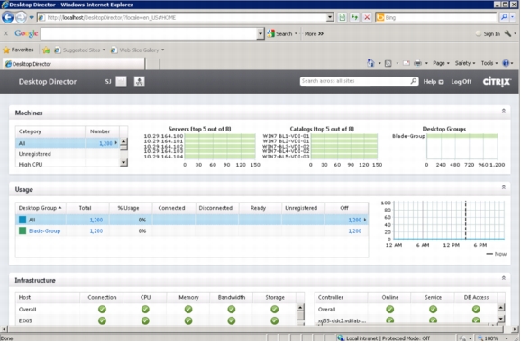Click the Sign In button on Google toolbar
The width and height of the screenshot is (521, 343).
488,33
